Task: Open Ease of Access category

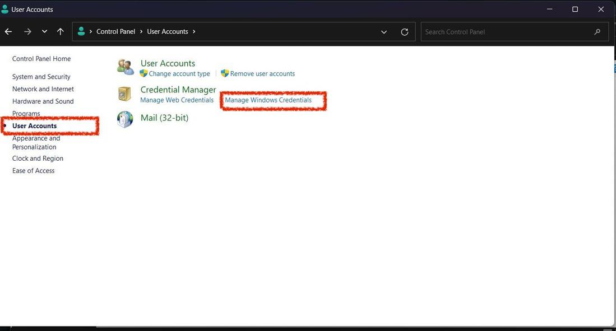Action: (x=34, y=170)
